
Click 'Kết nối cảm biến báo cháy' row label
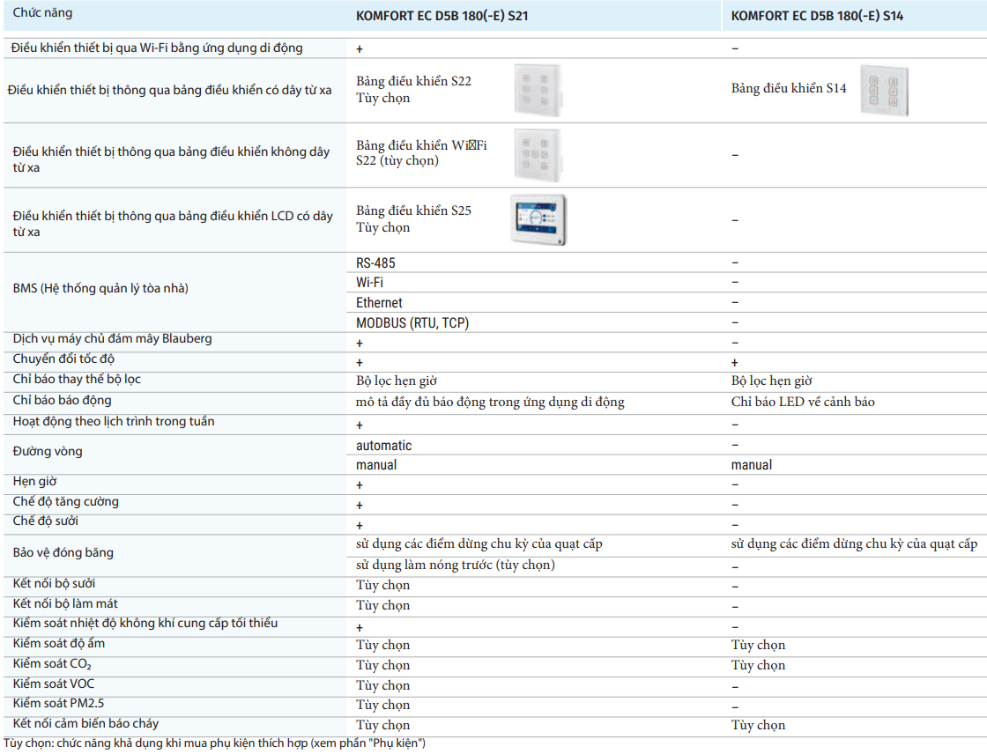(x=85, y=723)
